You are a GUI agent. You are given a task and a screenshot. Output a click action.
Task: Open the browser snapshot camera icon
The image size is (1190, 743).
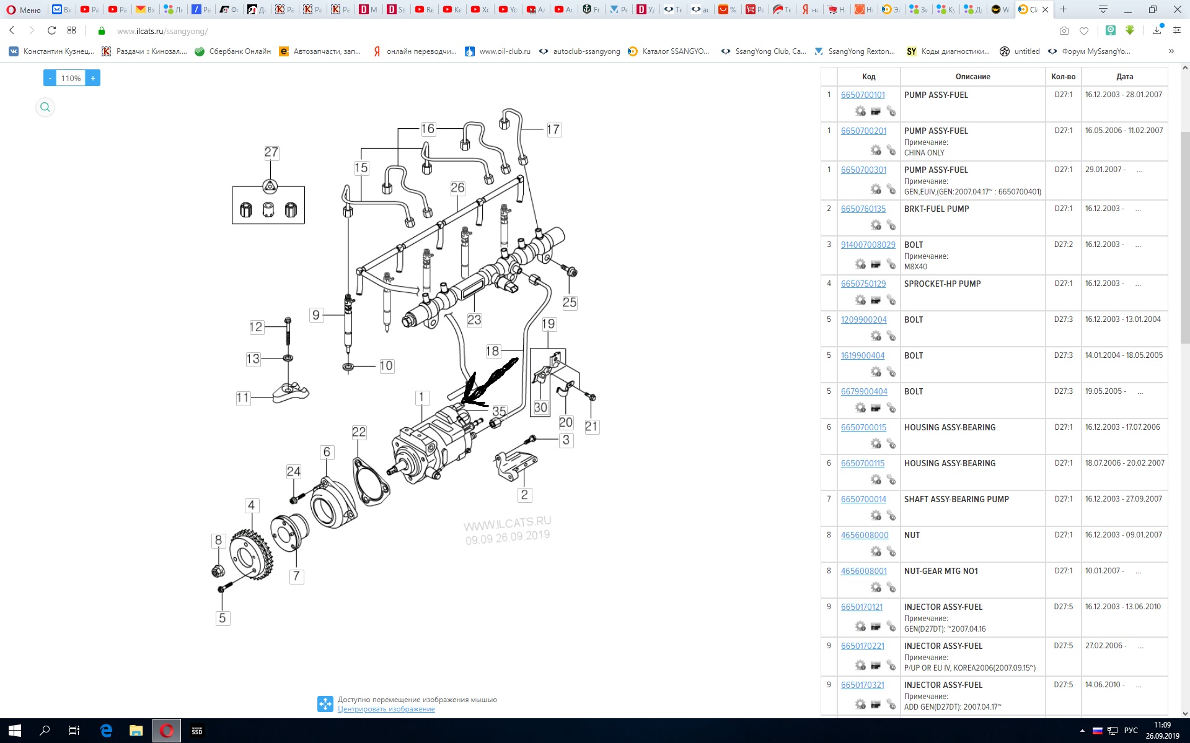pyautogui.click(x=1064, y=30)
